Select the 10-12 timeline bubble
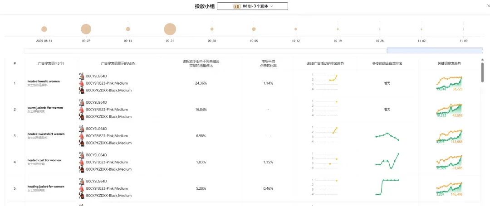 296,29
